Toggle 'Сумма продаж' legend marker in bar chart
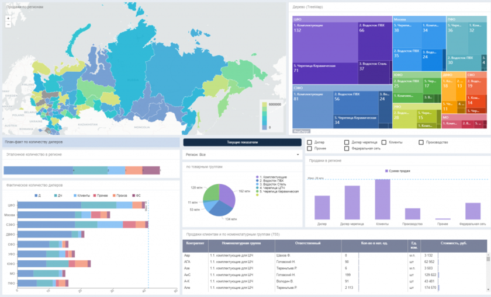 (x=386, y=171)
